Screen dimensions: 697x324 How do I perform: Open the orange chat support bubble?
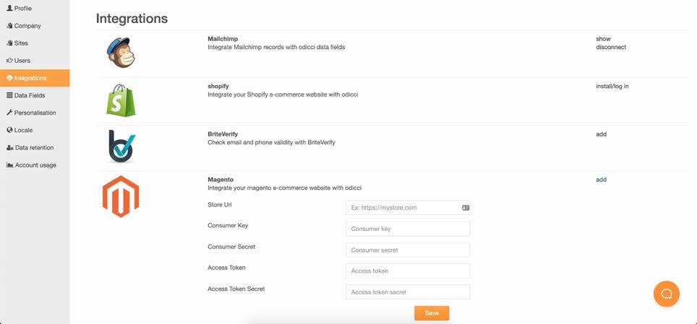pos(666,294)
